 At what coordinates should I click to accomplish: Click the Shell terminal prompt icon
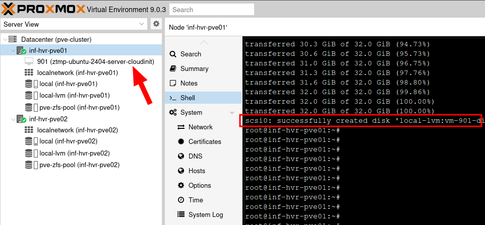pos(173,98)
